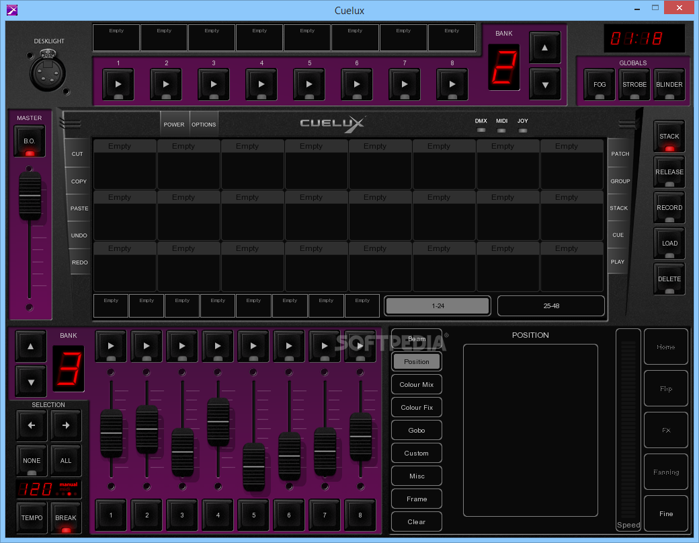Click the PASTE button

[79, 209]
